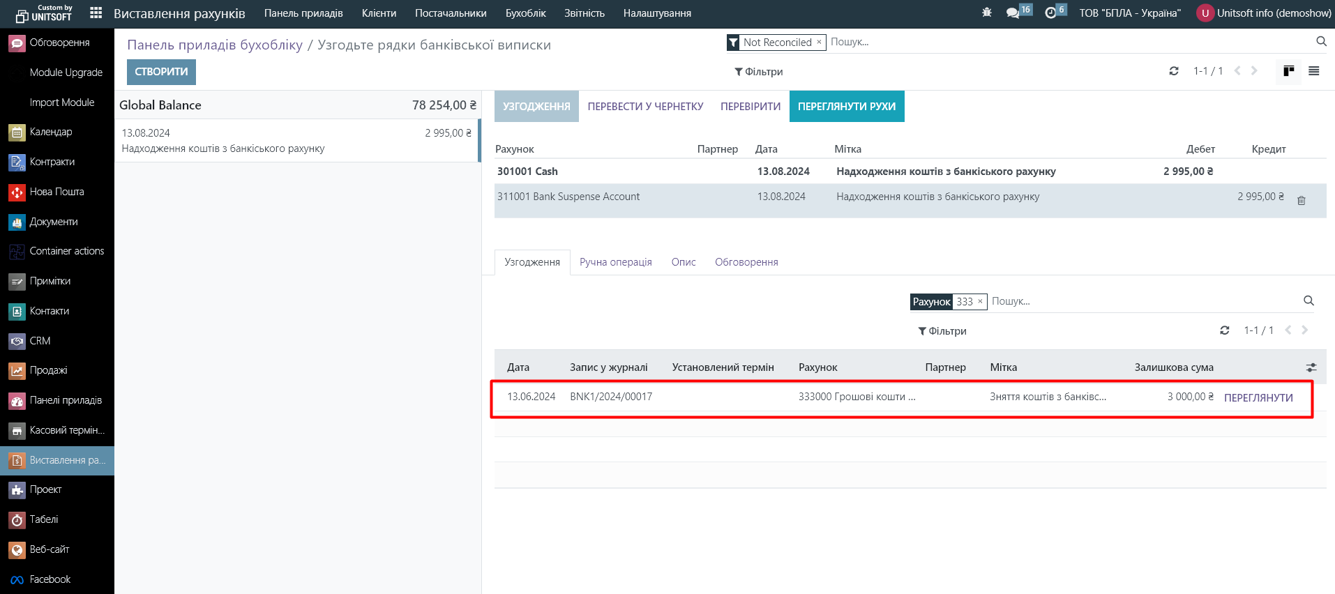This screenshot has width=1335, height=594.
Task: Switch to kanban view
Action: pos(1288,71)
